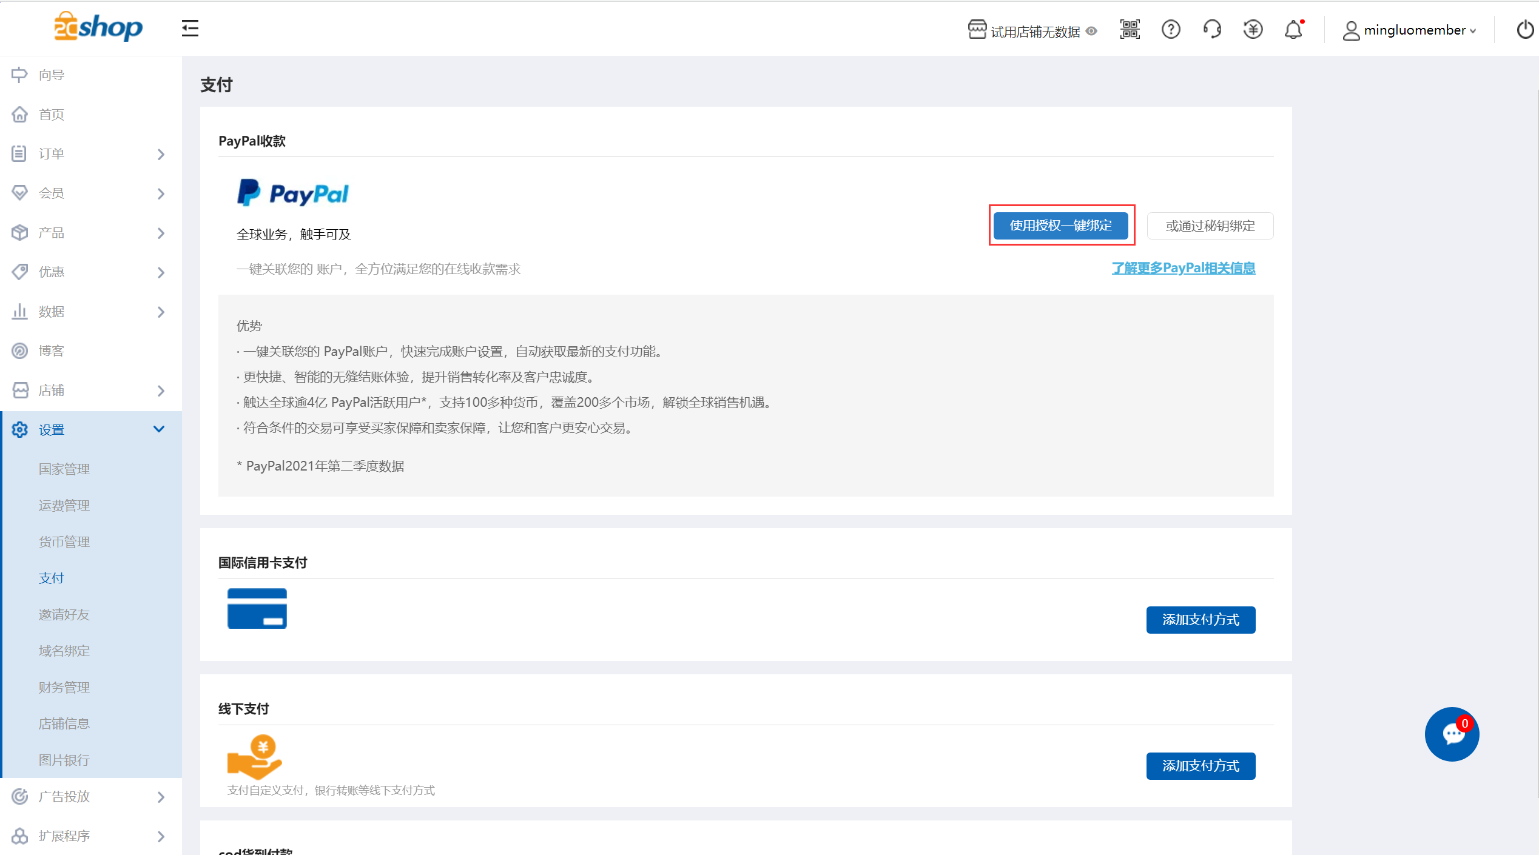Collapse the 设置 menu chevron
Screen dimensions: 1539x855
pos(159,429)
